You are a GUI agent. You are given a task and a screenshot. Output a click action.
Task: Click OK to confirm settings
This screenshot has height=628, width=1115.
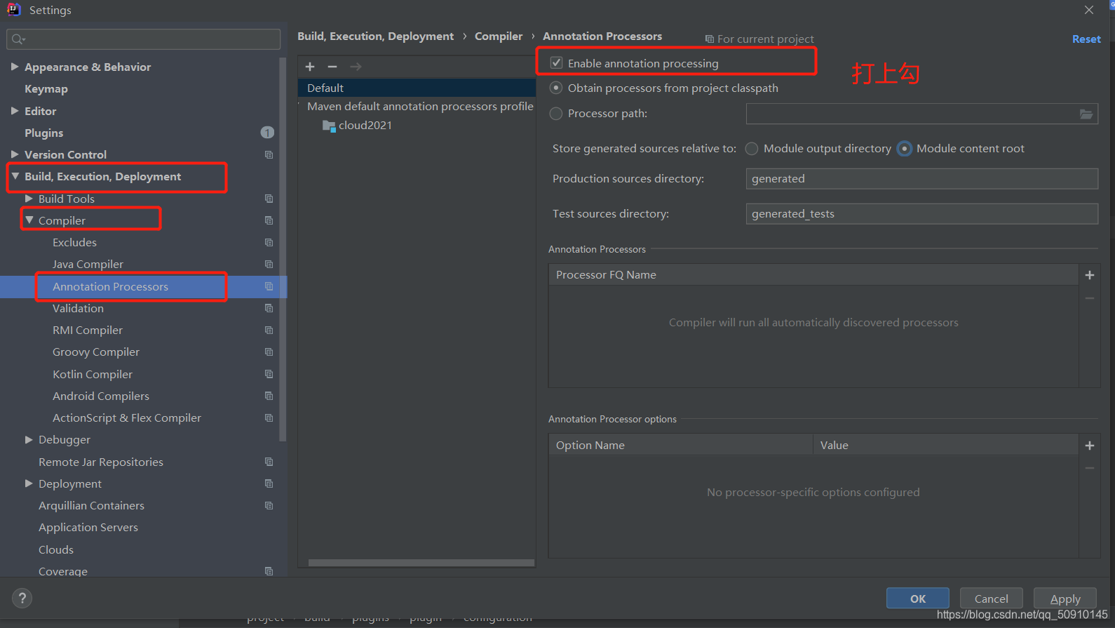click(x=918, y=599)
